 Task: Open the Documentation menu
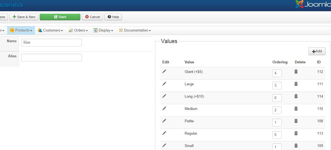135,30
